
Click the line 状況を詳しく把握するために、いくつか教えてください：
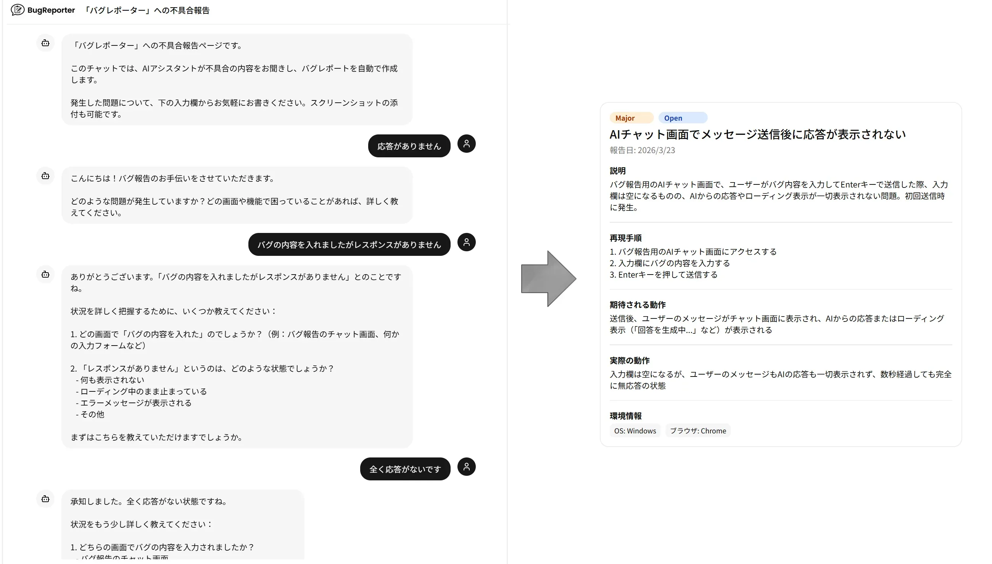coord(174,312)
